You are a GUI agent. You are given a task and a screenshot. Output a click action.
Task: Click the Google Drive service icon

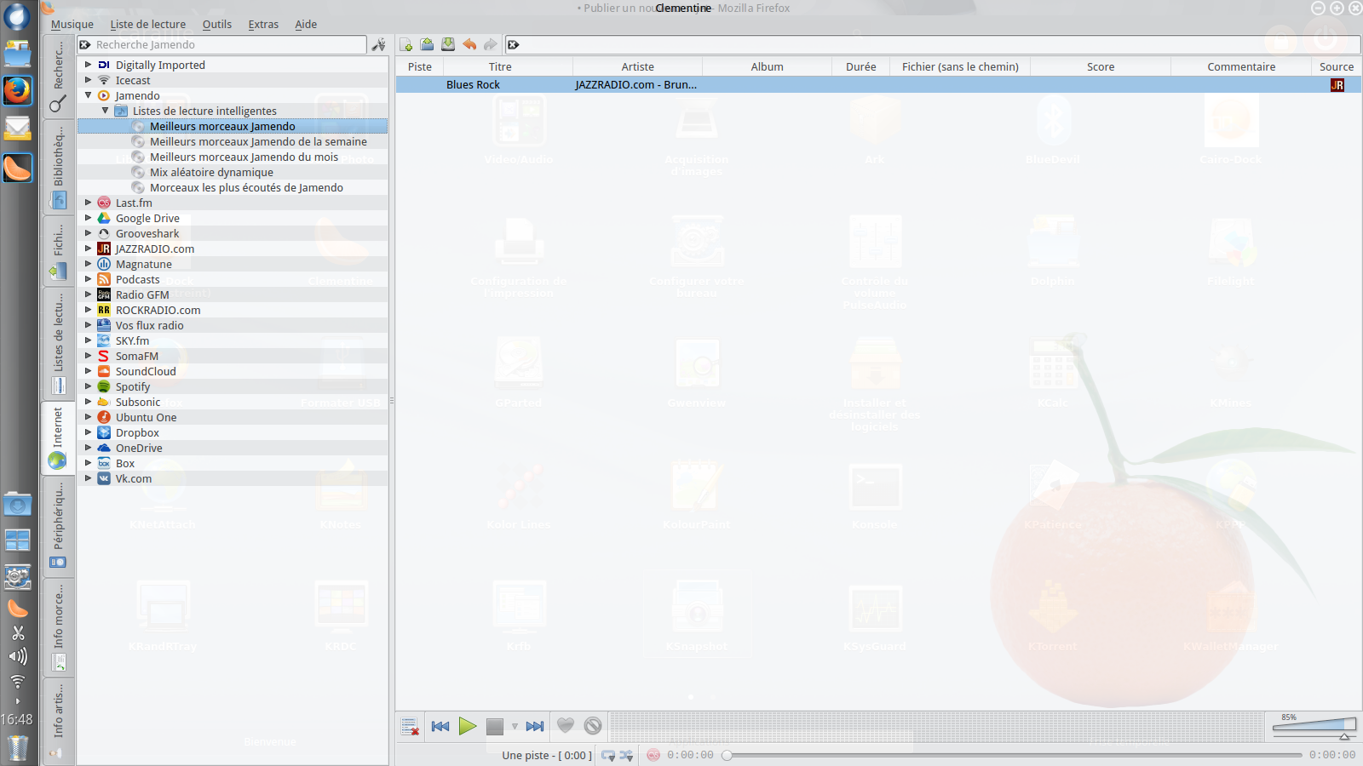(104, 218)
